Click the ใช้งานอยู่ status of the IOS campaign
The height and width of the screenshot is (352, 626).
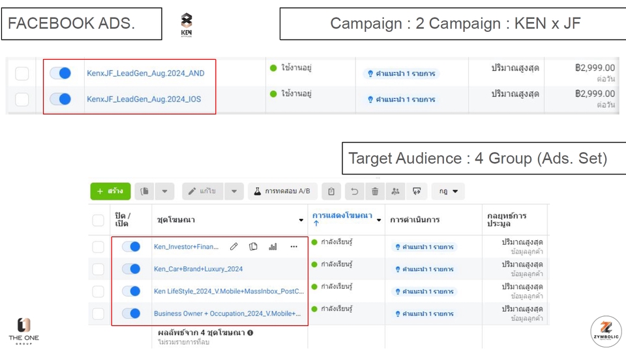pyautogui.click(x=291, y=94)
